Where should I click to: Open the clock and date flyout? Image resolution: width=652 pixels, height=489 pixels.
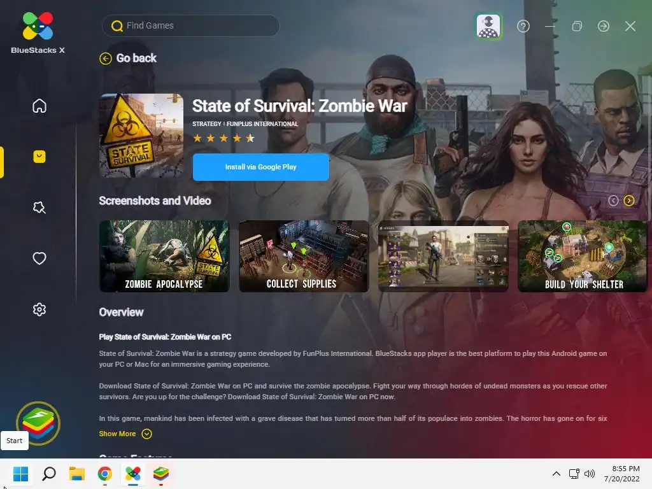click(621, 474)
